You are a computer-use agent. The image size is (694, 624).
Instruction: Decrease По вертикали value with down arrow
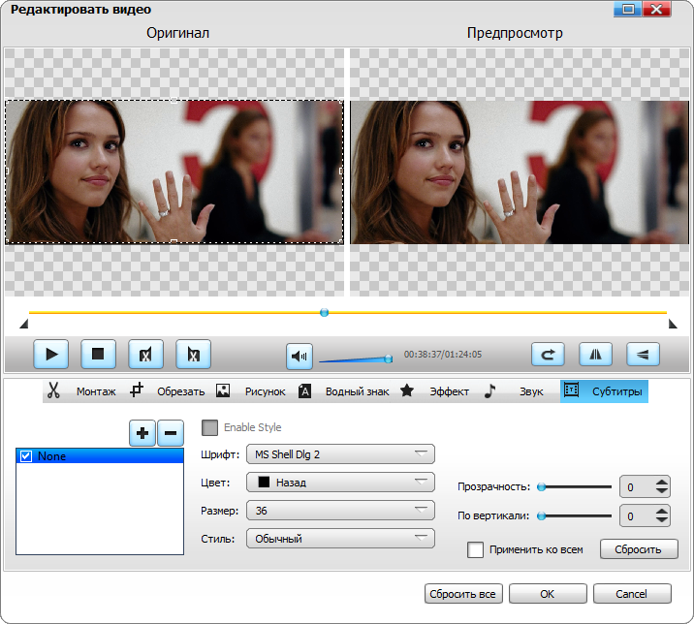662,519
